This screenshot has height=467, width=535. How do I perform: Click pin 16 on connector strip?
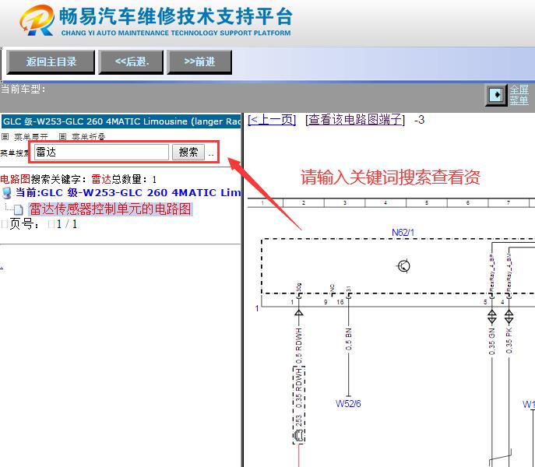(x=340, y=302)
